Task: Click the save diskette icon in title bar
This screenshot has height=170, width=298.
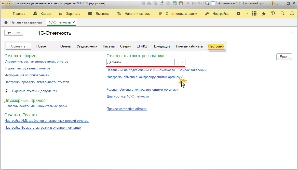Action: tap(143, 3)
